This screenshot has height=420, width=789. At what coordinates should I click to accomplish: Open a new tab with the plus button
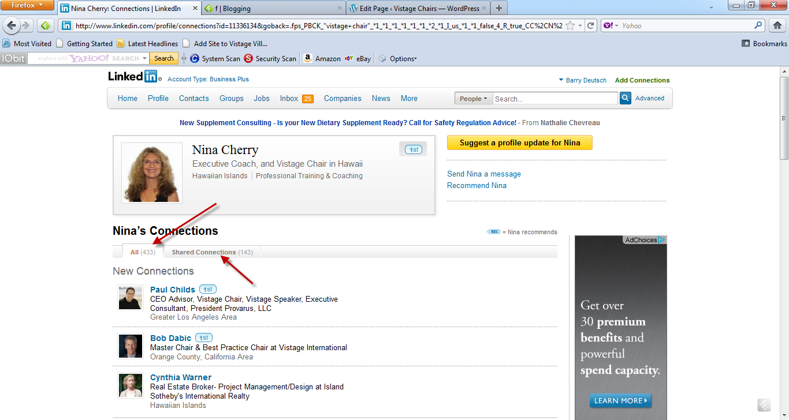pyautogui.click(x=499, y=9)
